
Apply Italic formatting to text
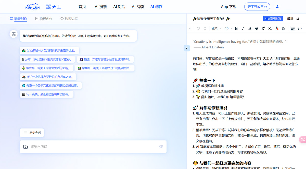click(243, 28)
